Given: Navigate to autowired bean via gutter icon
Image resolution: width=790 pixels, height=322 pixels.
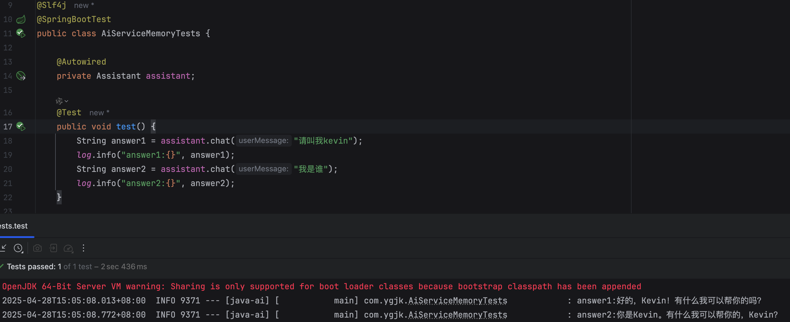Looking at the screenshot, I should point(21,76).
